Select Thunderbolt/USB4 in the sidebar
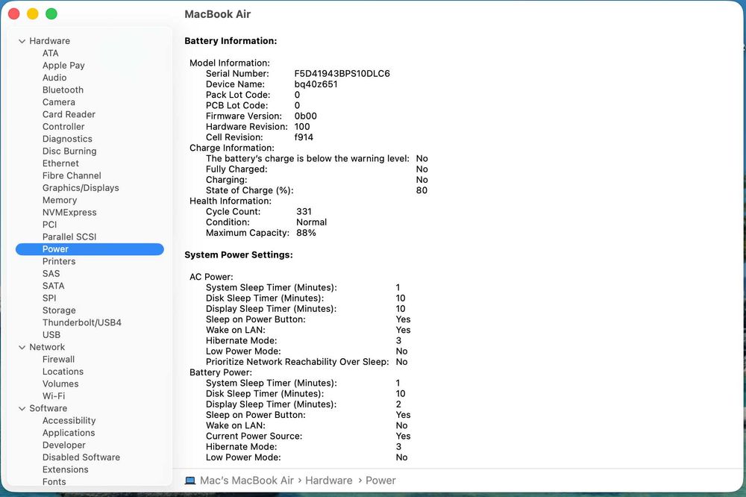Image resolution: width=746 pixels, height=497 pixels. coord(82,323)
